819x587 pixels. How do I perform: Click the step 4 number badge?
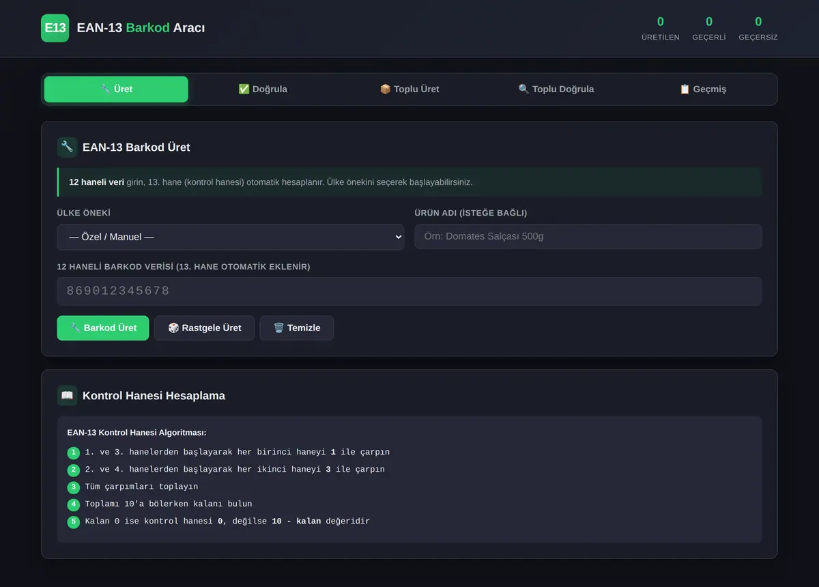tap(74, 504)
